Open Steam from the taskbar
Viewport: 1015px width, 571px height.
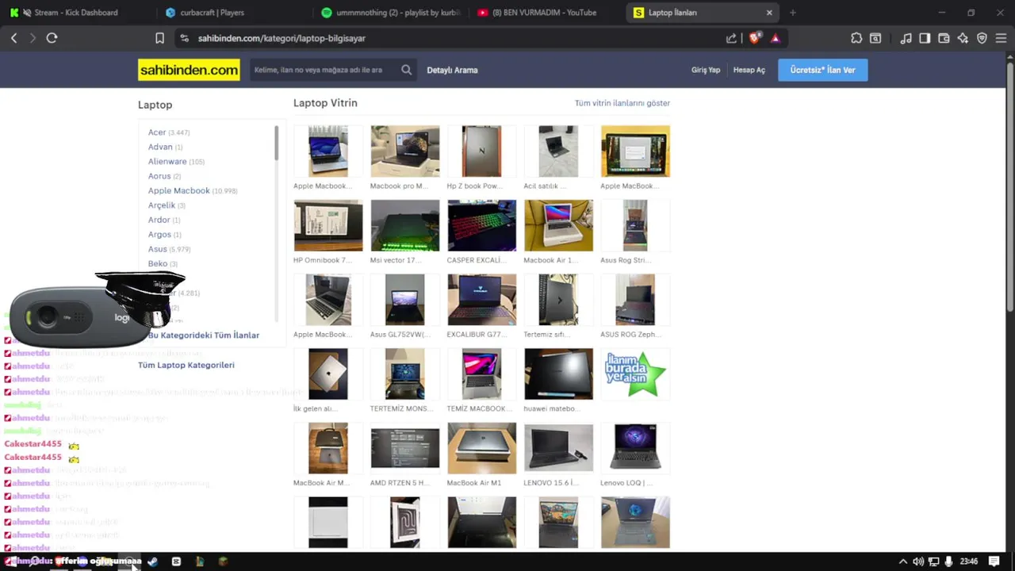click(x=152, y=561)
